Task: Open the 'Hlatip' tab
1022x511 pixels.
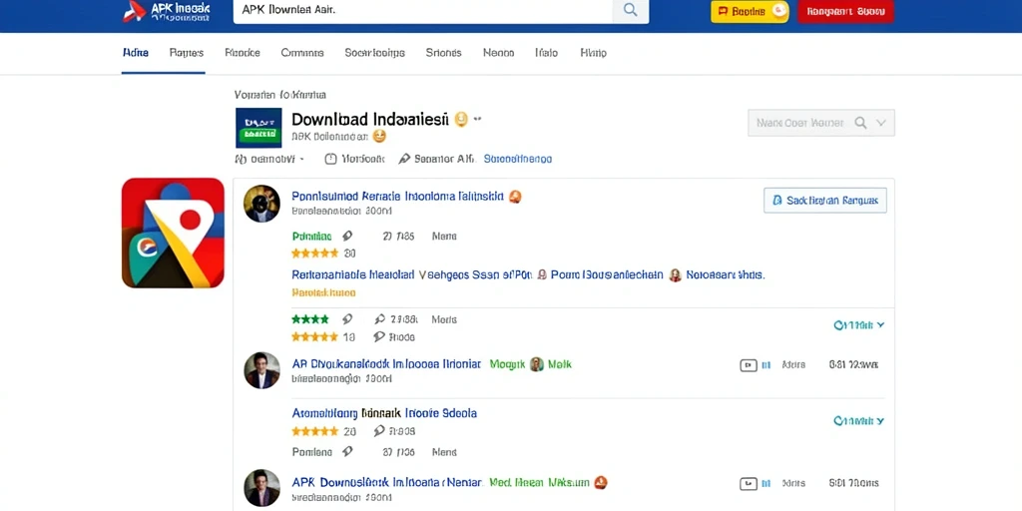Action: pyautogui.click(x=593, y=53)
